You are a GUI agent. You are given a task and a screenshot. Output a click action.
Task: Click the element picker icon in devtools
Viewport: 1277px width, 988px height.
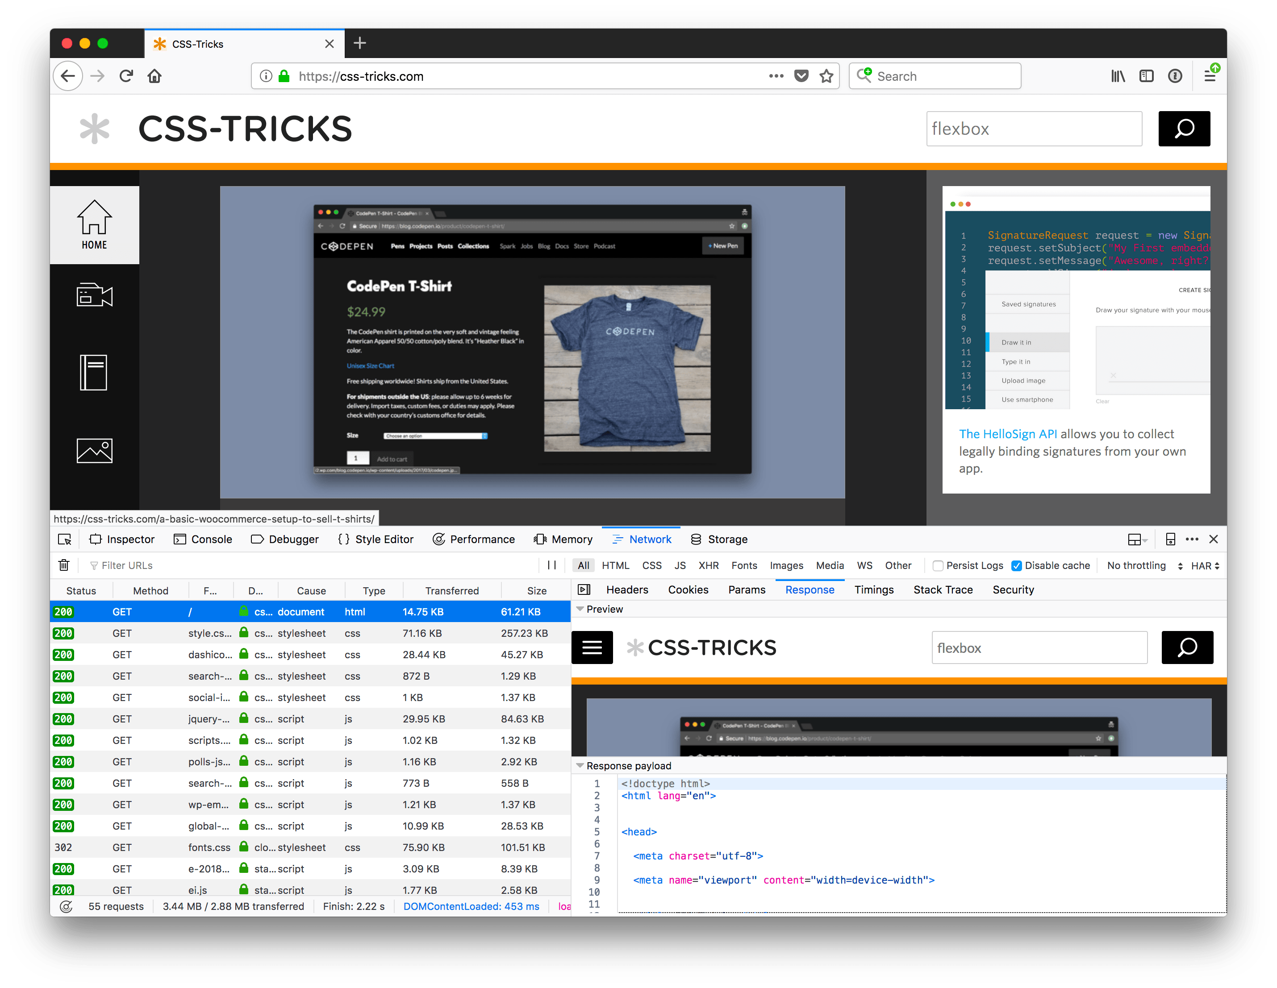(x=65, y=539)
